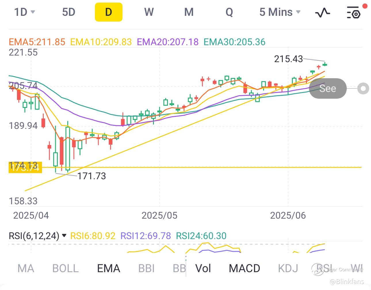Switch to the weekly W tab
Screen dimensions: 371x290
point(149,12)
